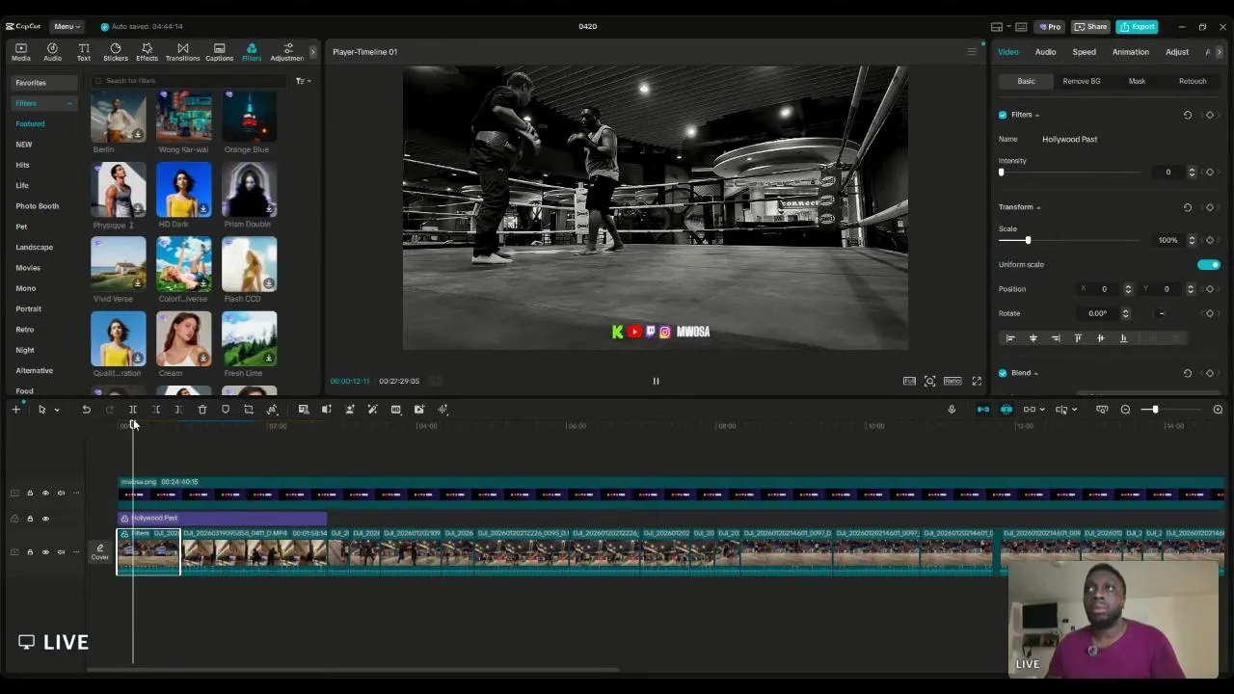1234x694 pixels.
Task: Zoom out the timeline with minus icon
Action: (1125, 410)
